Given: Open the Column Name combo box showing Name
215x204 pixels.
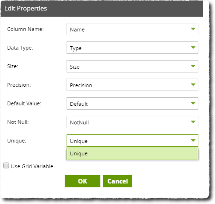Looking at the screenshot, I should [x=132, y=29].
